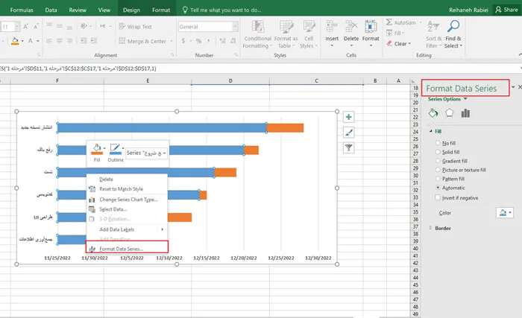Image resolution: width=522 pixels, height=318 pixels.
Task: Switch to the Design ribbon tab
Action: click(x=131, y=11)
